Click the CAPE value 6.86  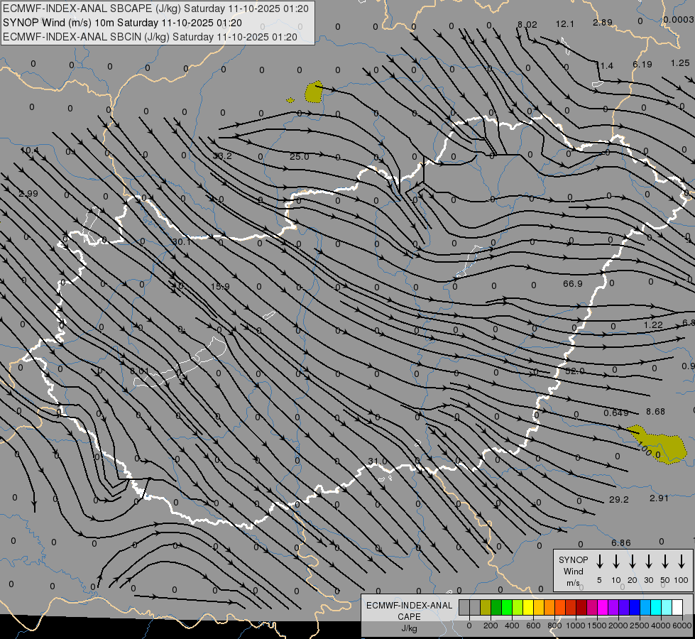coord(621,543)
